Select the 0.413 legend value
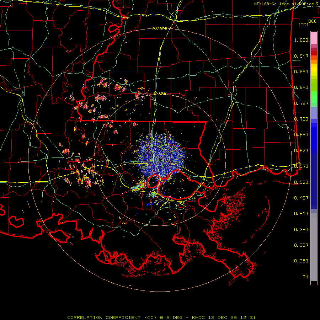The image size is (320, 320). point(301,214)
